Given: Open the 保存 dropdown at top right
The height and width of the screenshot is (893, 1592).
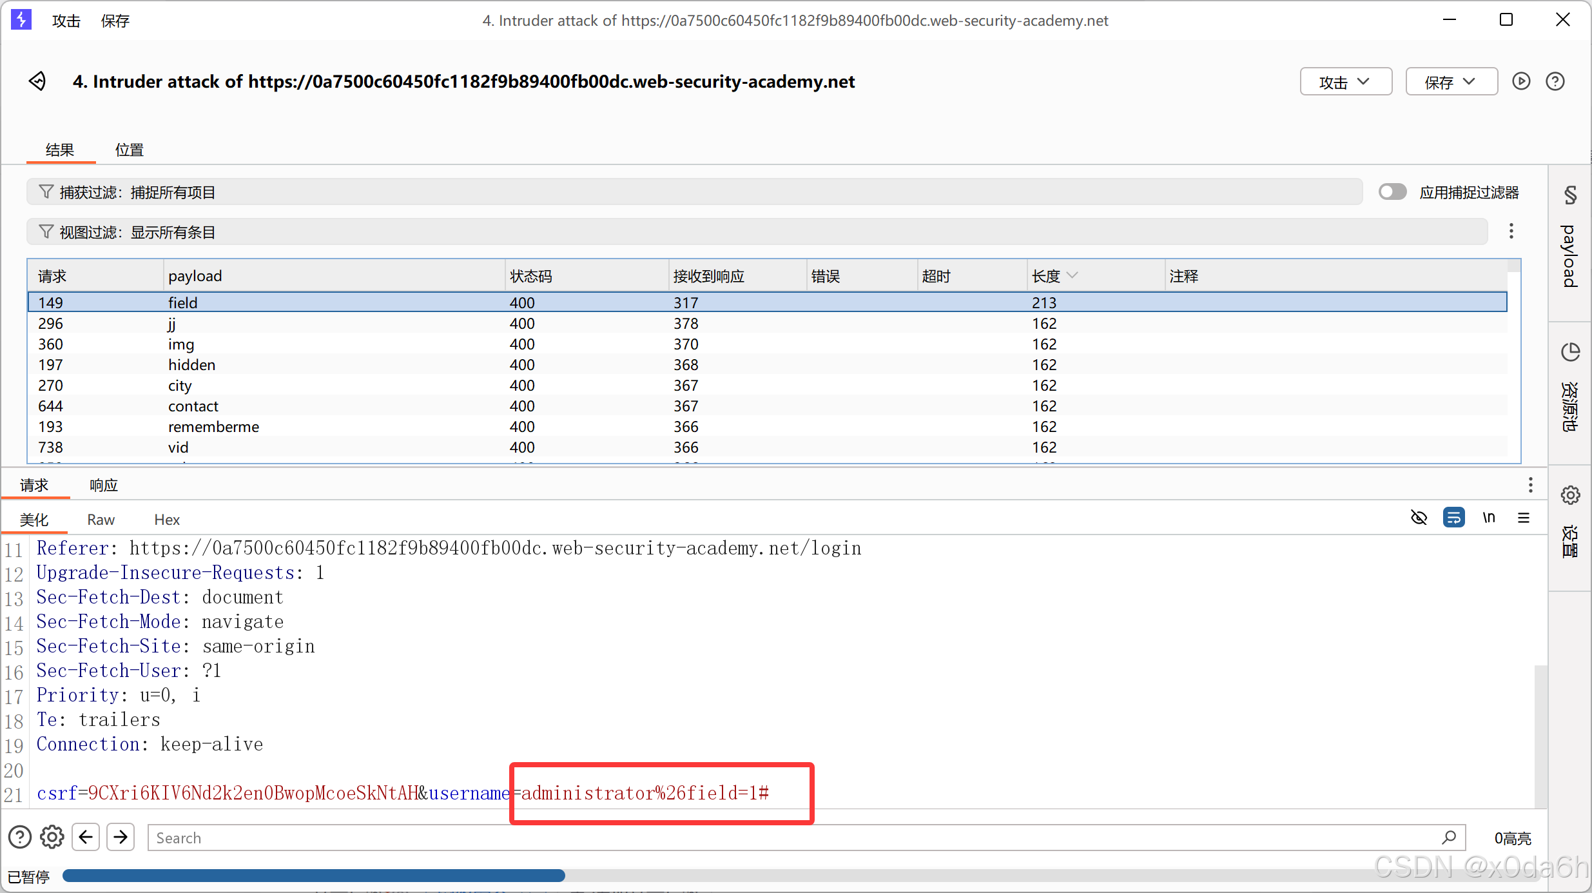Looking at the screenshot, I should [1451, 81].
